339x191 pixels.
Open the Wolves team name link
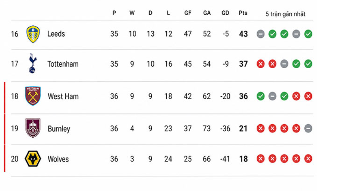click(58, 159)
